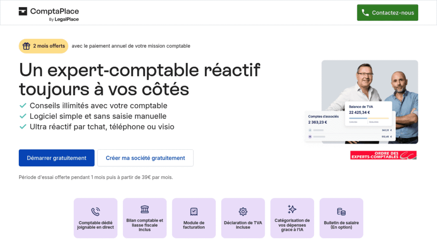Screen dimensions: 437x245
Task: Click the text about paiement annuel
Action: (131, 46)
